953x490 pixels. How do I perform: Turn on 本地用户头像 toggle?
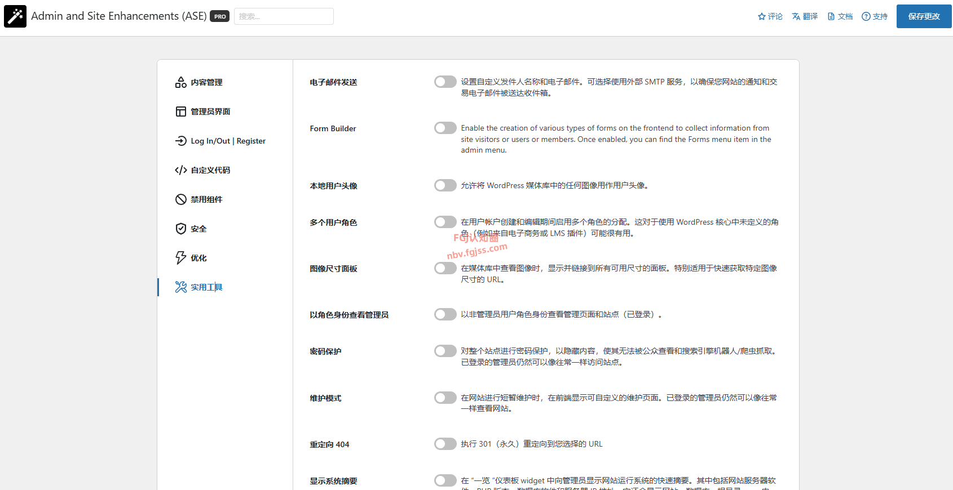tap(445, 185)
